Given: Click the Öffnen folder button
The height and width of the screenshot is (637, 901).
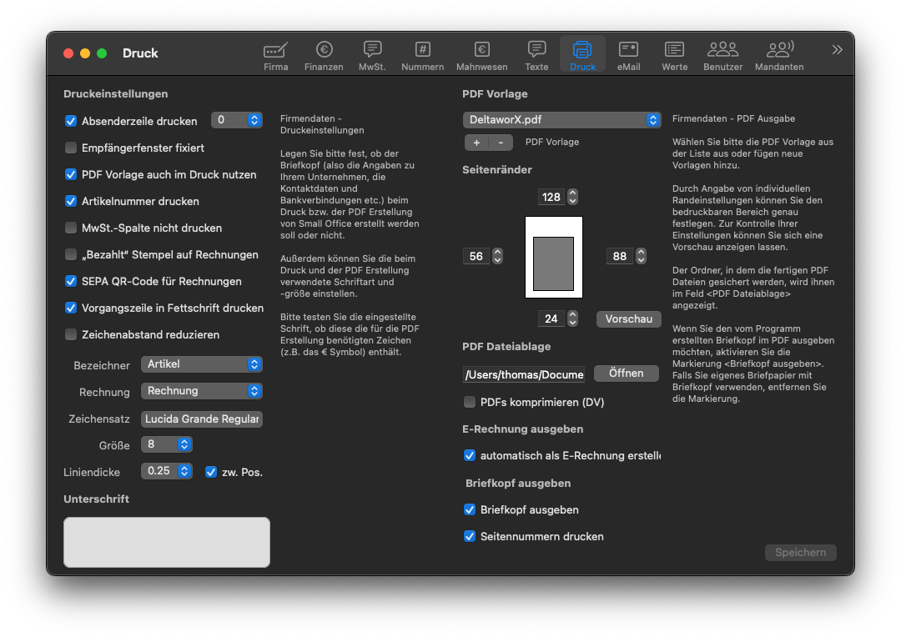Looking at the screenshot, I should point(626,374).
